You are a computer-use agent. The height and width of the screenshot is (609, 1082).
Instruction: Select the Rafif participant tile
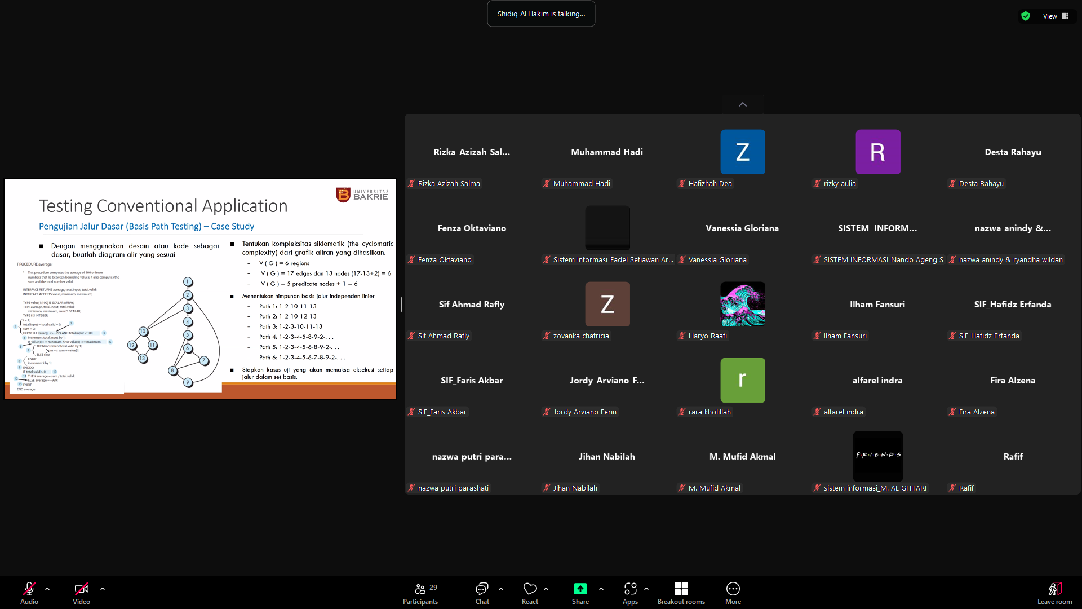click(1013, 457)
